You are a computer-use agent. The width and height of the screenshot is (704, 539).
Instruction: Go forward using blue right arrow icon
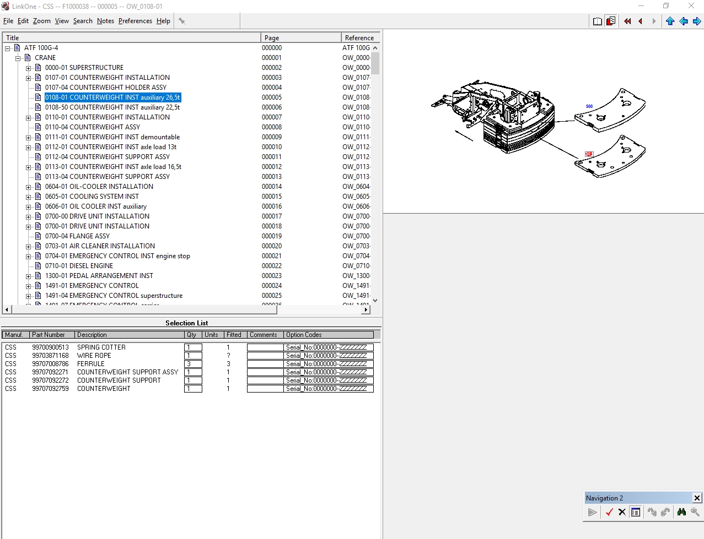coord(696,20)
